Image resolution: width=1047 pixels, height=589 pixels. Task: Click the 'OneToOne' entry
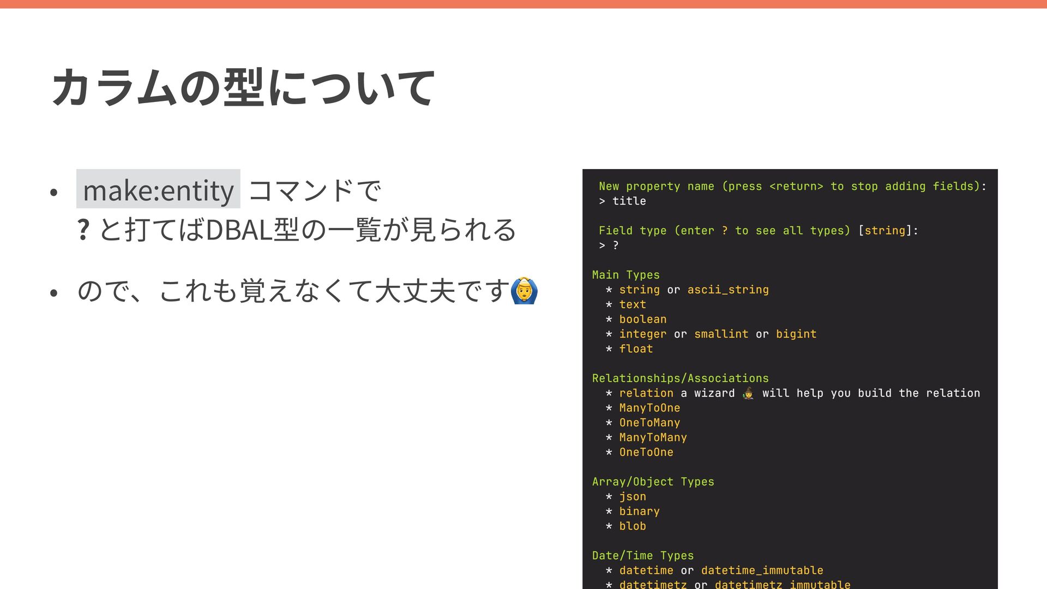tap(646, 452)
